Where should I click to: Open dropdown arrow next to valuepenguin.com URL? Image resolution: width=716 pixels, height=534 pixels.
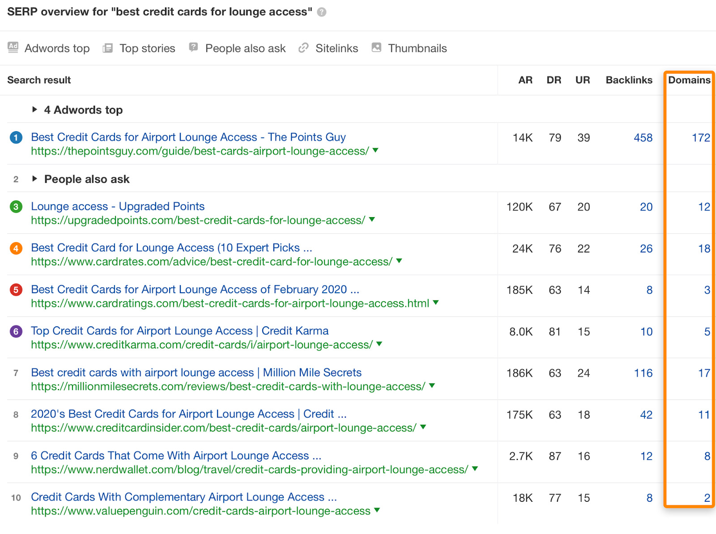click(x=377, y=510)
